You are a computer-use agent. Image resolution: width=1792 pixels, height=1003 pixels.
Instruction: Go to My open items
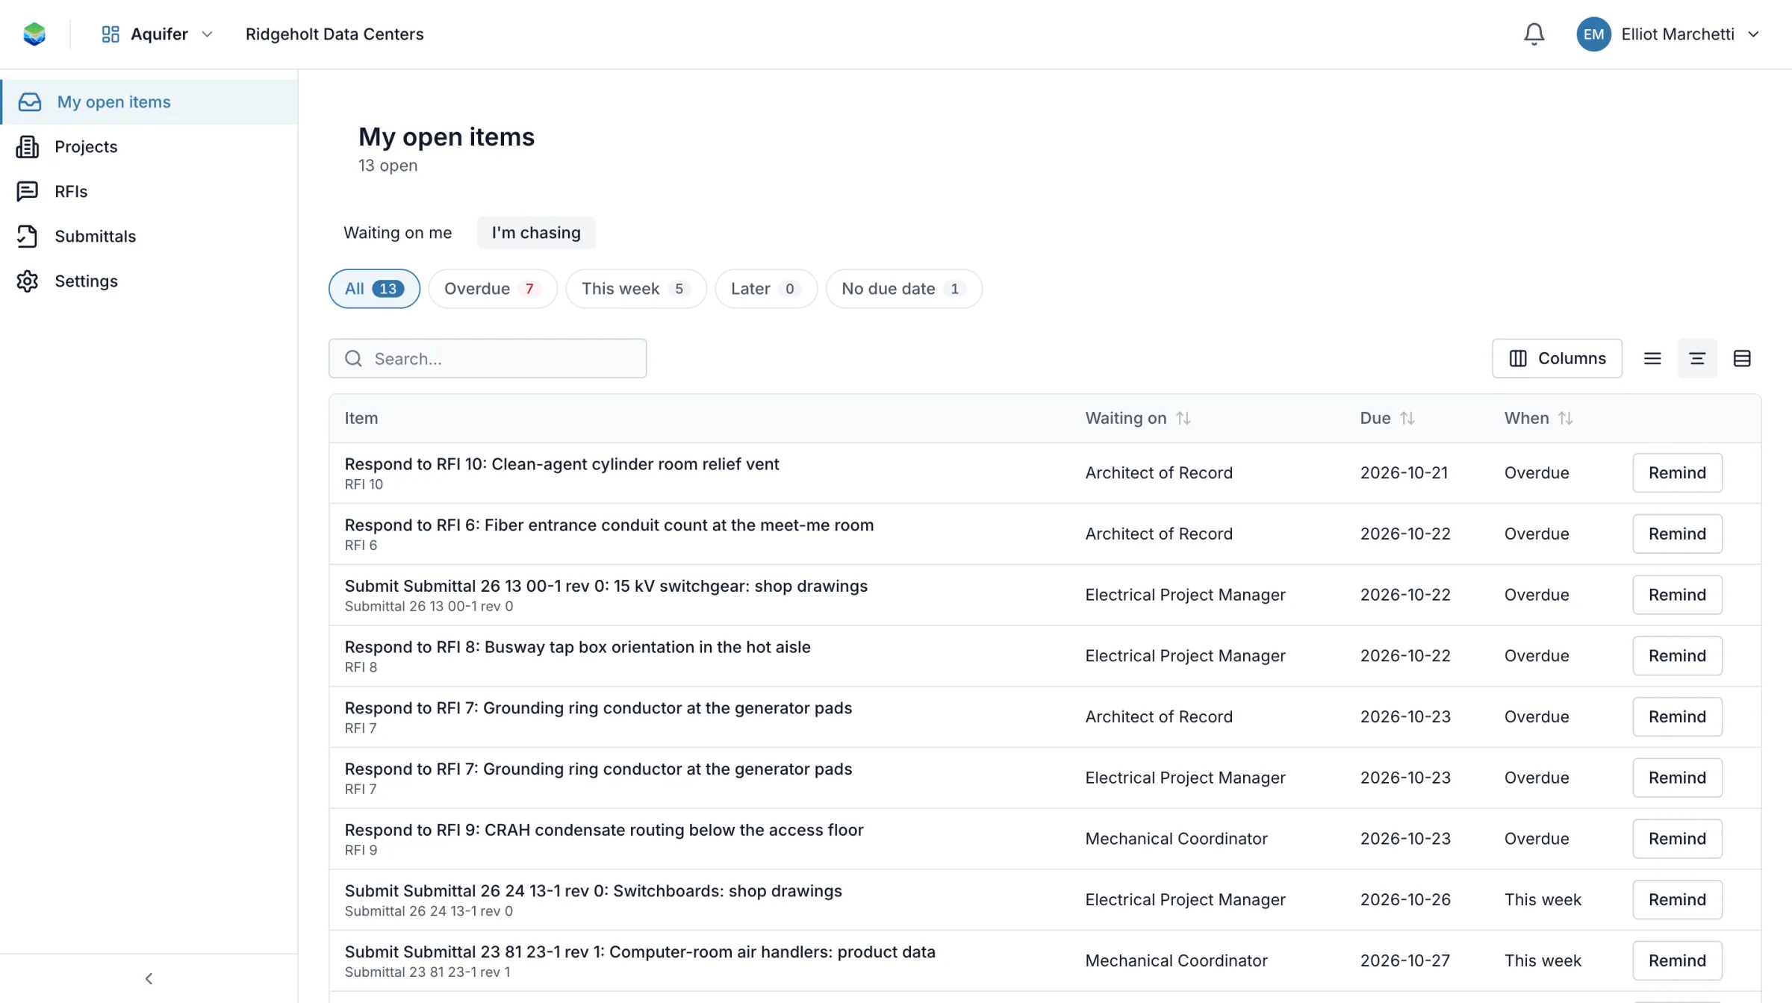(149, 102)
